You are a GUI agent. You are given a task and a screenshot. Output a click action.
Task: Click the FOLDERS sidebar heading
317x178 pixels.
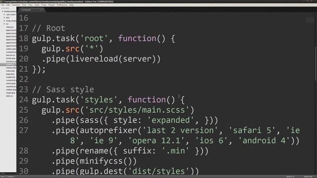(x=5, y=8)
